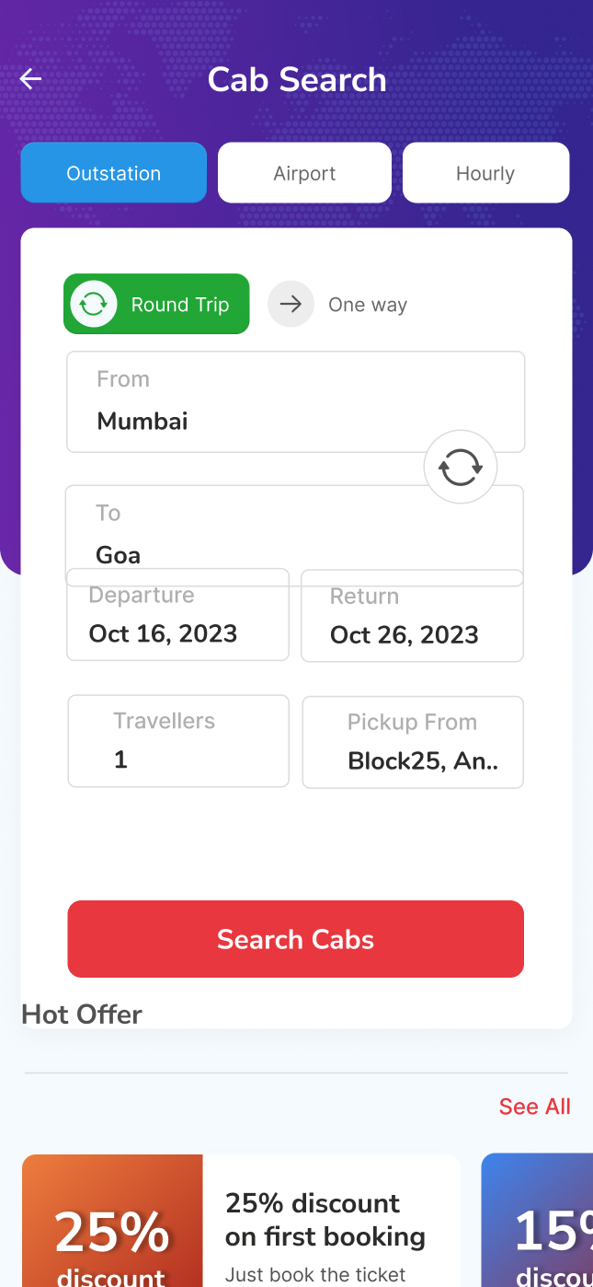Open the 25% discount orange thumbnail
This screenshot has width=593, height=1287.
[x=112, y=1224]
